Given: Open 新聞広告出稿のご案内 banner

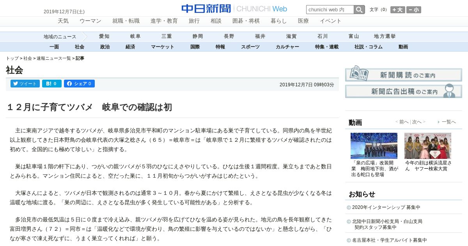Looking at the screenshot, I should (x=404, y=91).
